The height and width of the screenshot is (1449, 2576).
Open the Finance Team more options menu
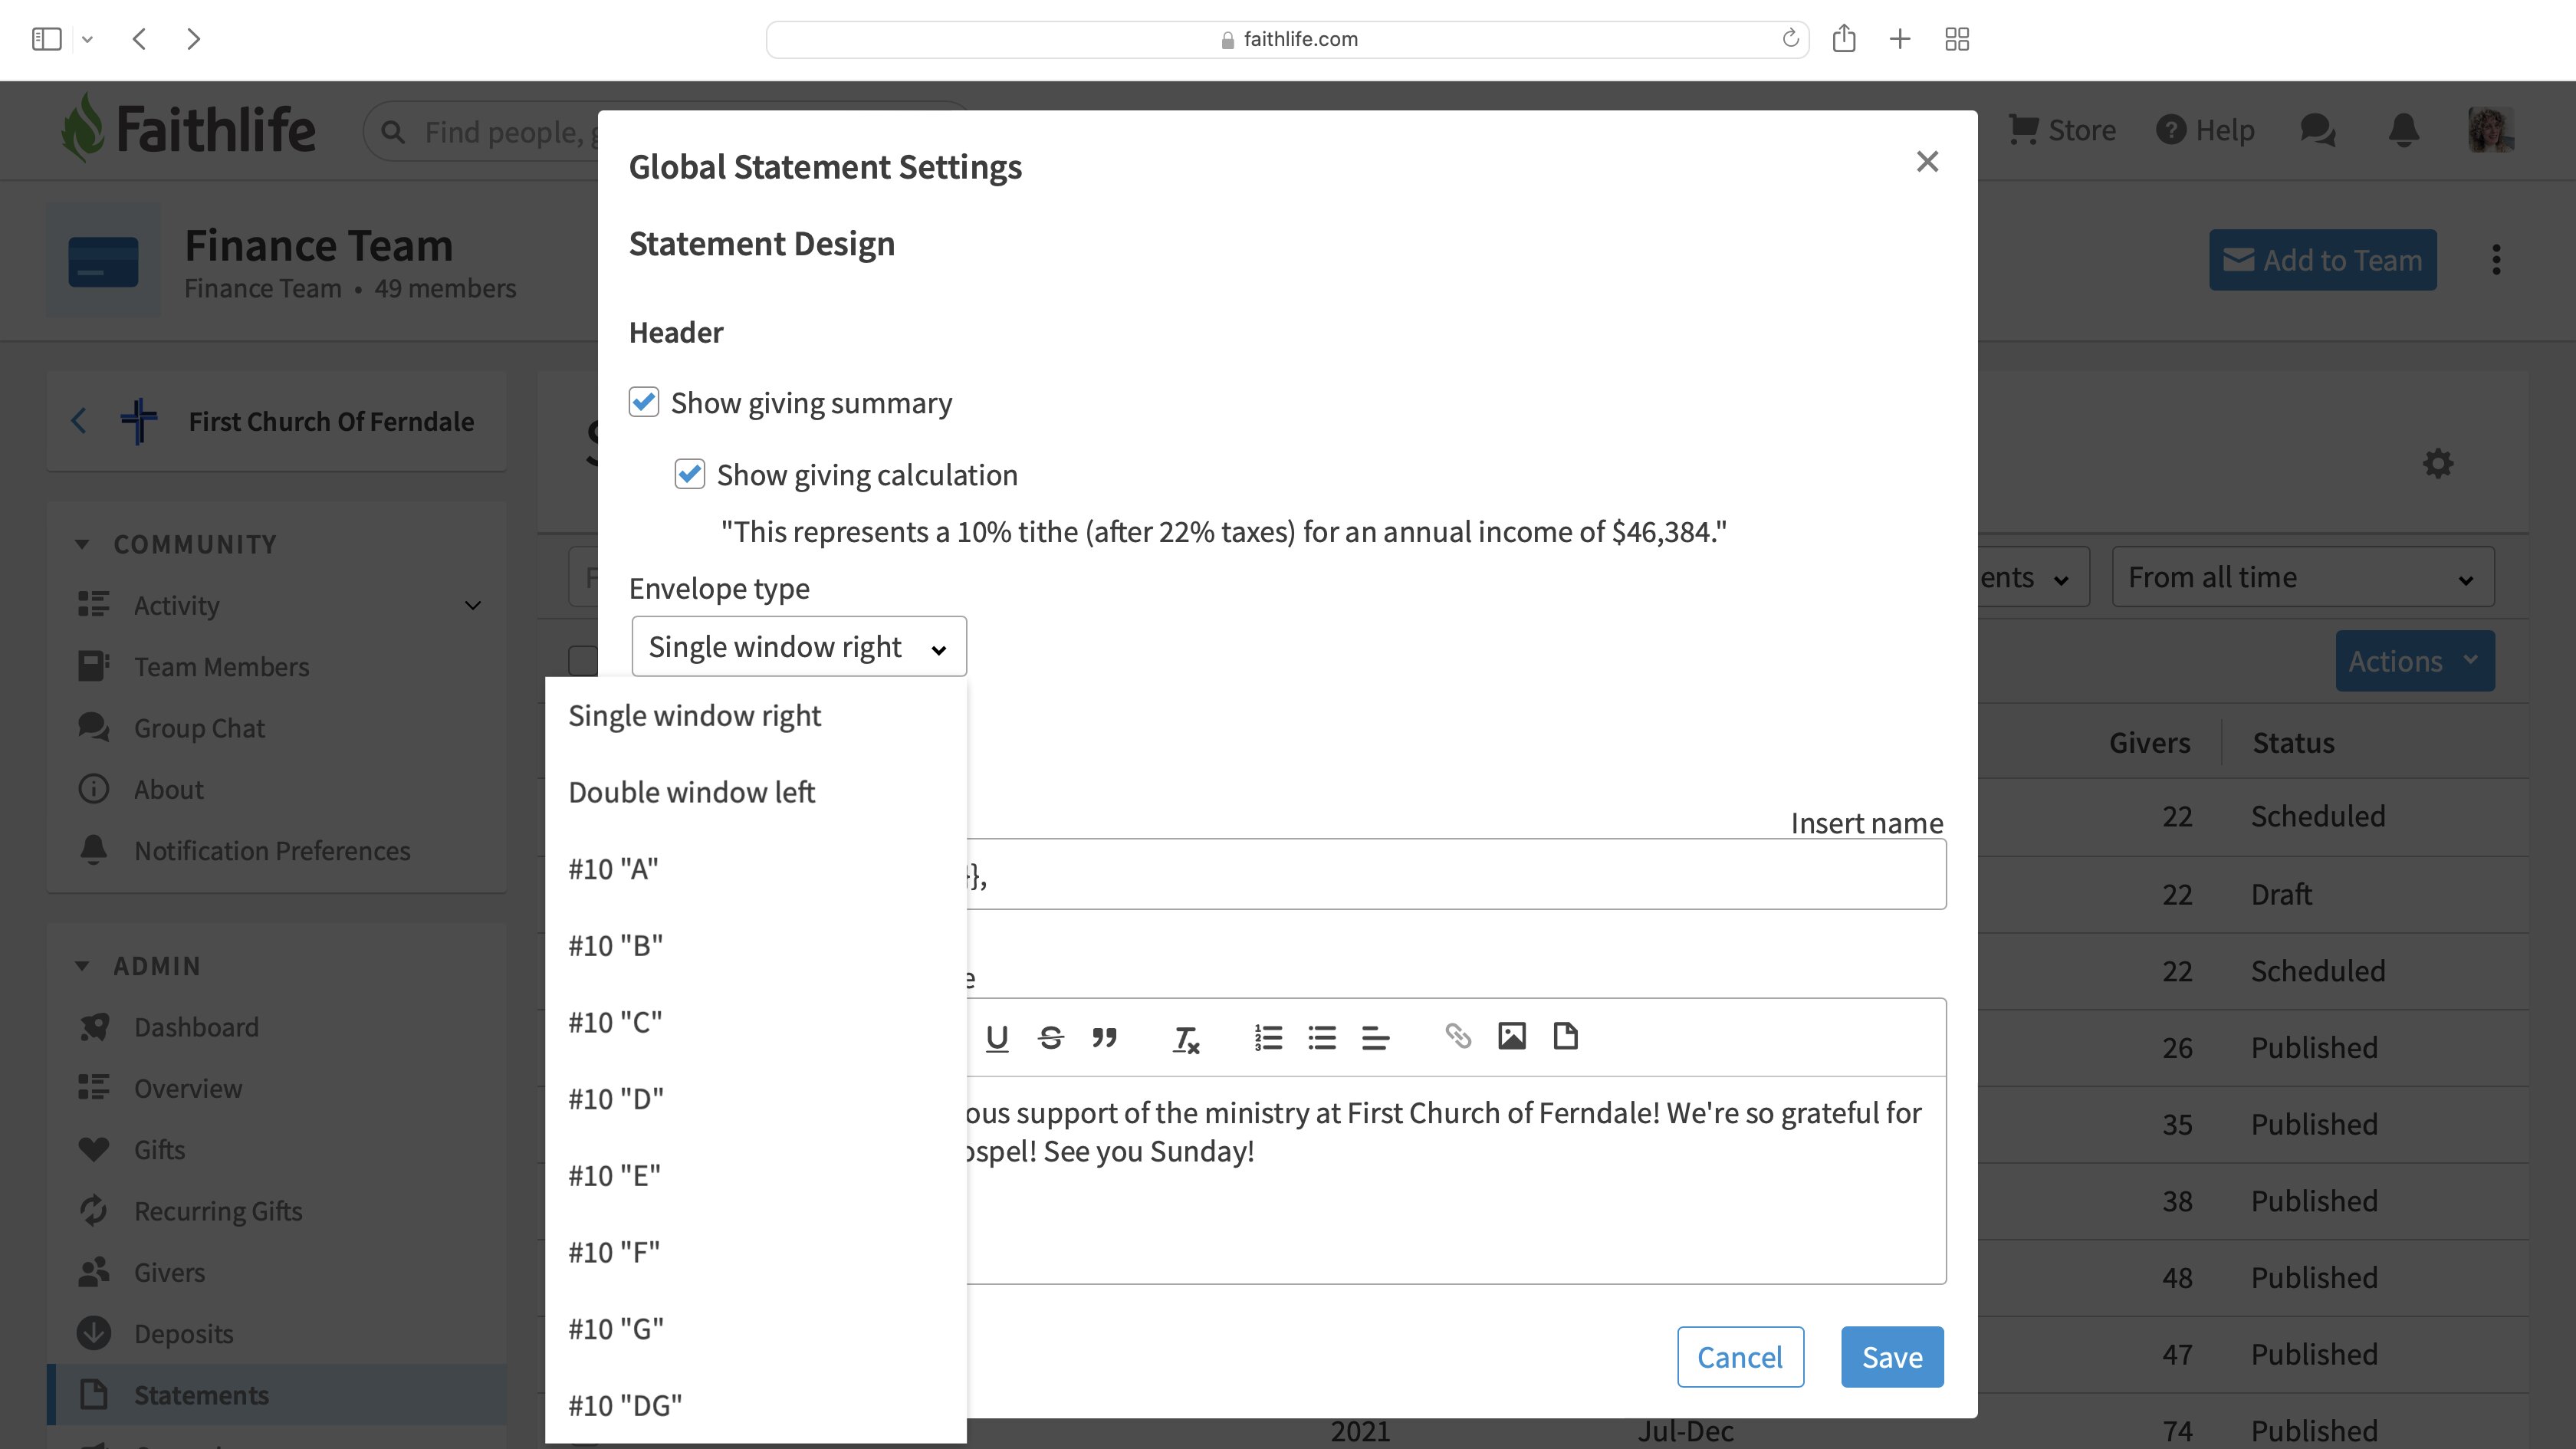click(x=2497, y=260)
